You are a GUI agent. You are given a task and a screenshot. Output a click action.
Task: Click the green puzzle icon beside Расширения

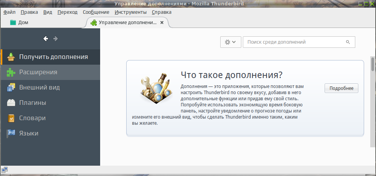(x=11, y=72)
